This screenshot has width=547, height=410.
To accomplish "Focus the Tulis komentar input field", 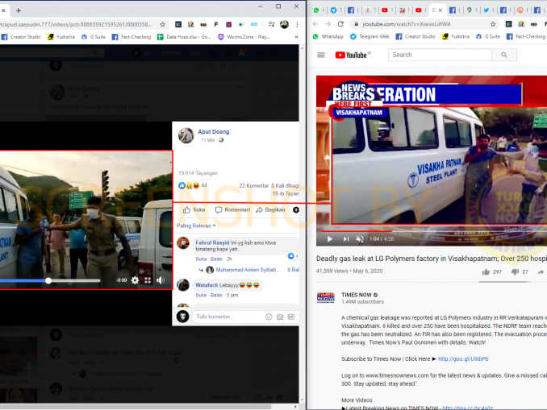I will (x=228, y=317).
